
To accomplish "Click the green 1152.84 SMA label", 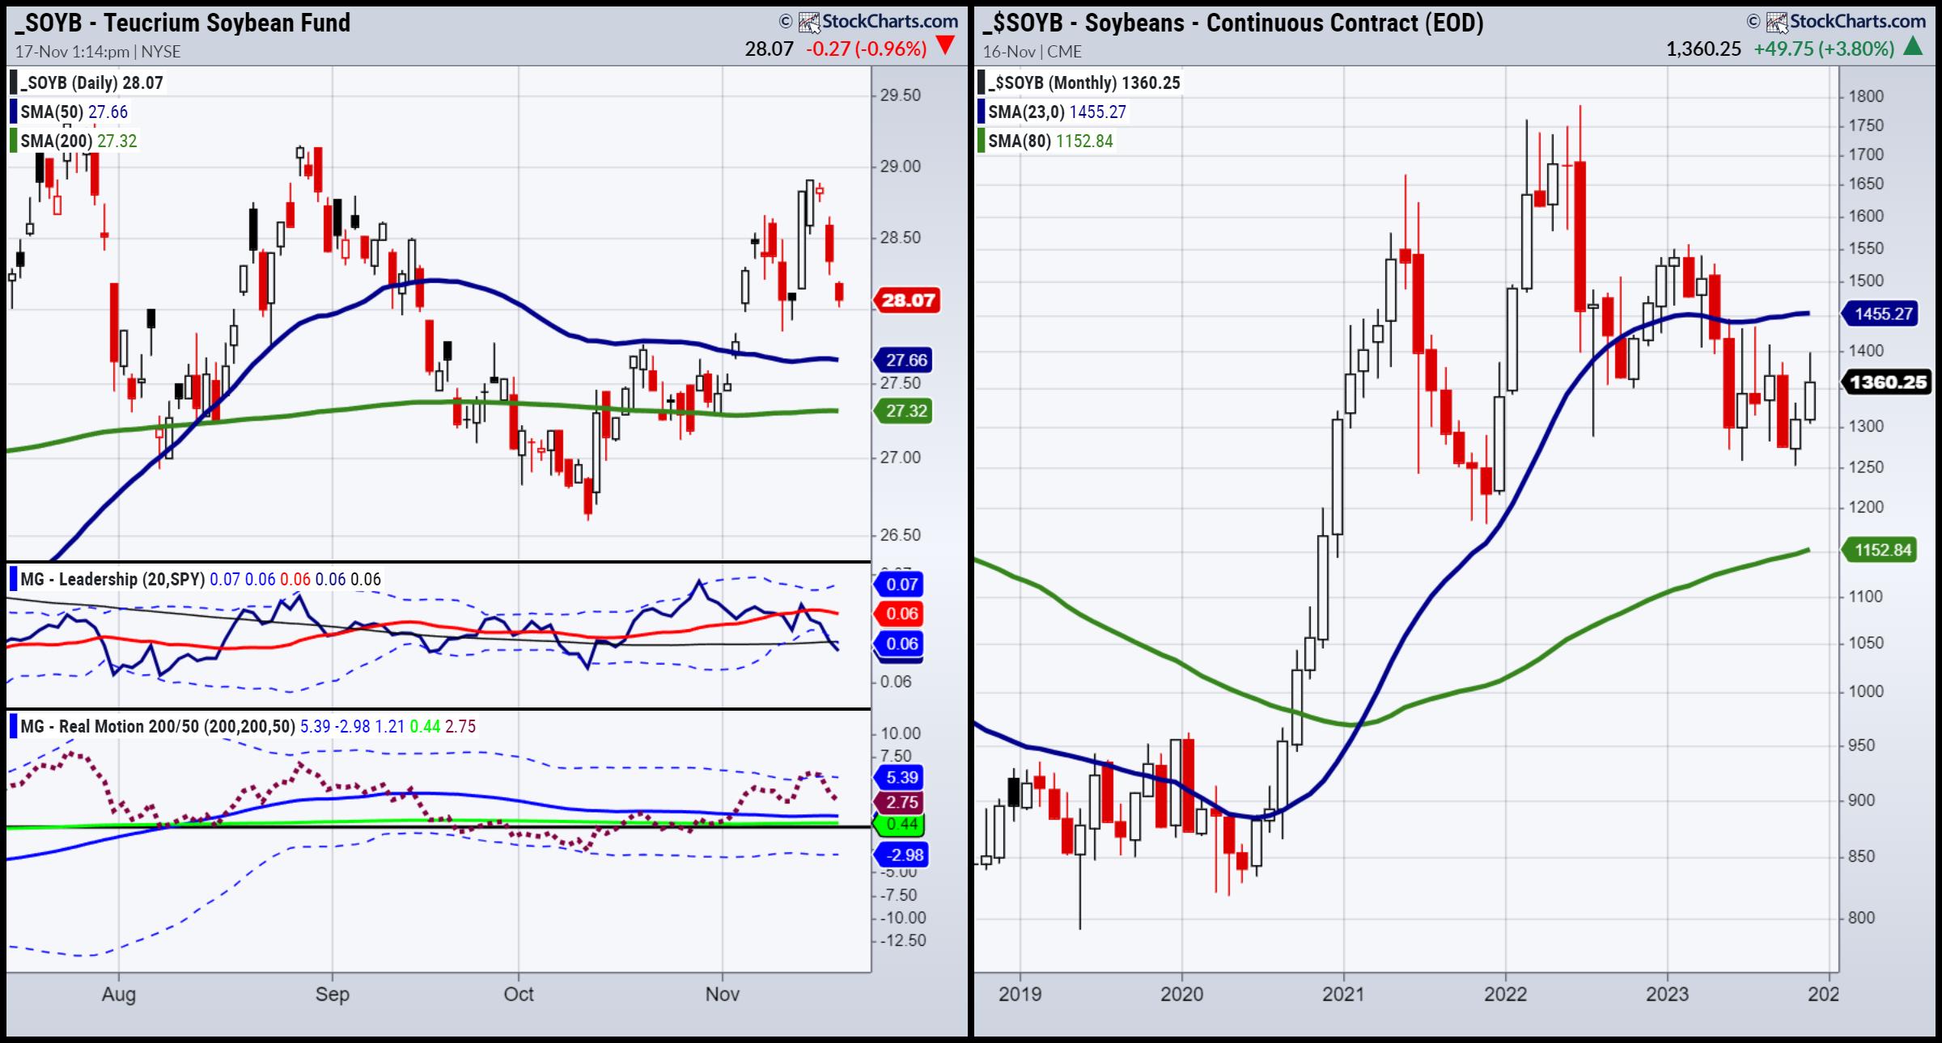I will coord(1882,550).
